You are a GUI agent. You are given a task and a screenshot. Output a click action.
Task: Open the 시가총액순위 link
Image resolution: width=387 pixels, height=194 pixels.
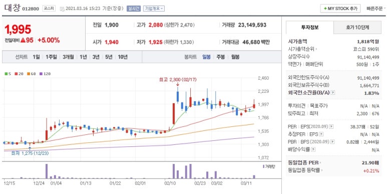302,49
